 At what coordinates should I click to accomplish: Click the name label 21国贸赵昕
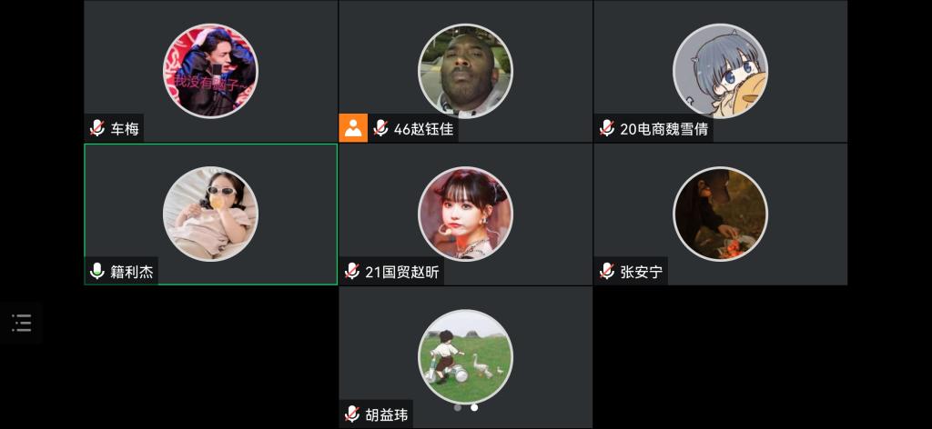tap(401, 272)
